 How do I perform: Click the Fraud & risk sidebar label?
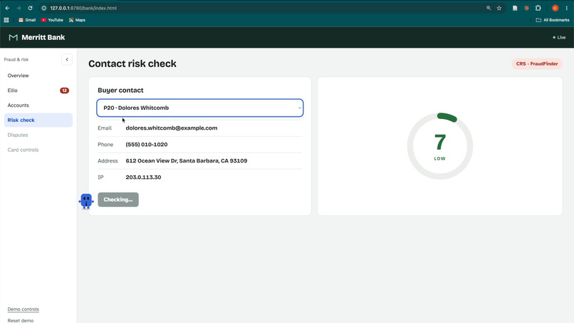(16, 59)
